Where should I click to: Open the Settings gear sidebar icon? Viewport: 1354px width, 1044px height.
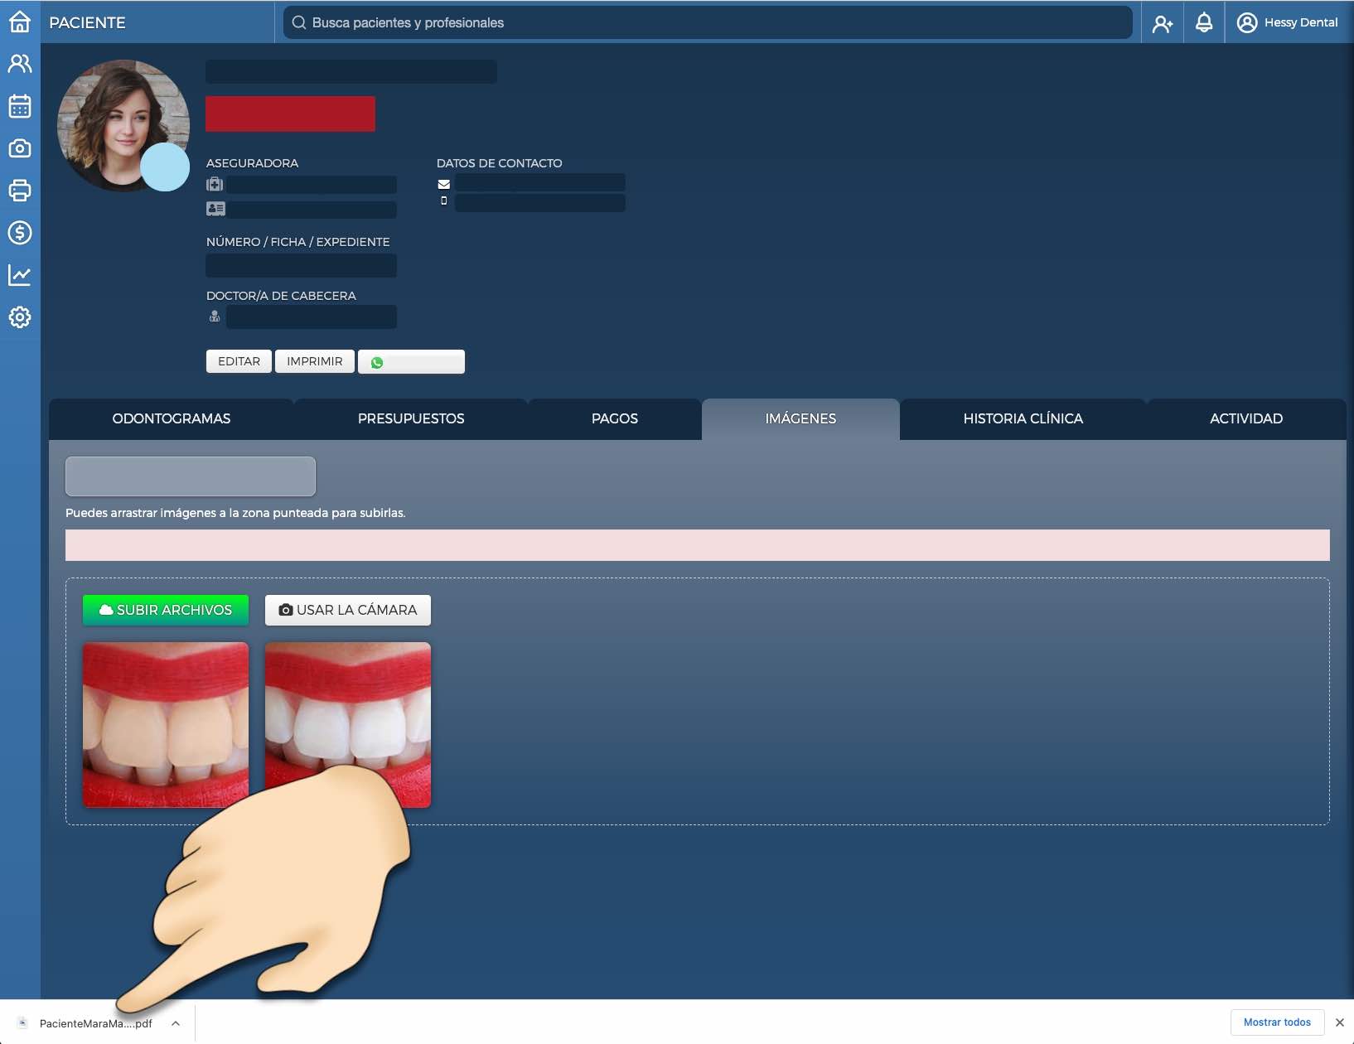20,317
